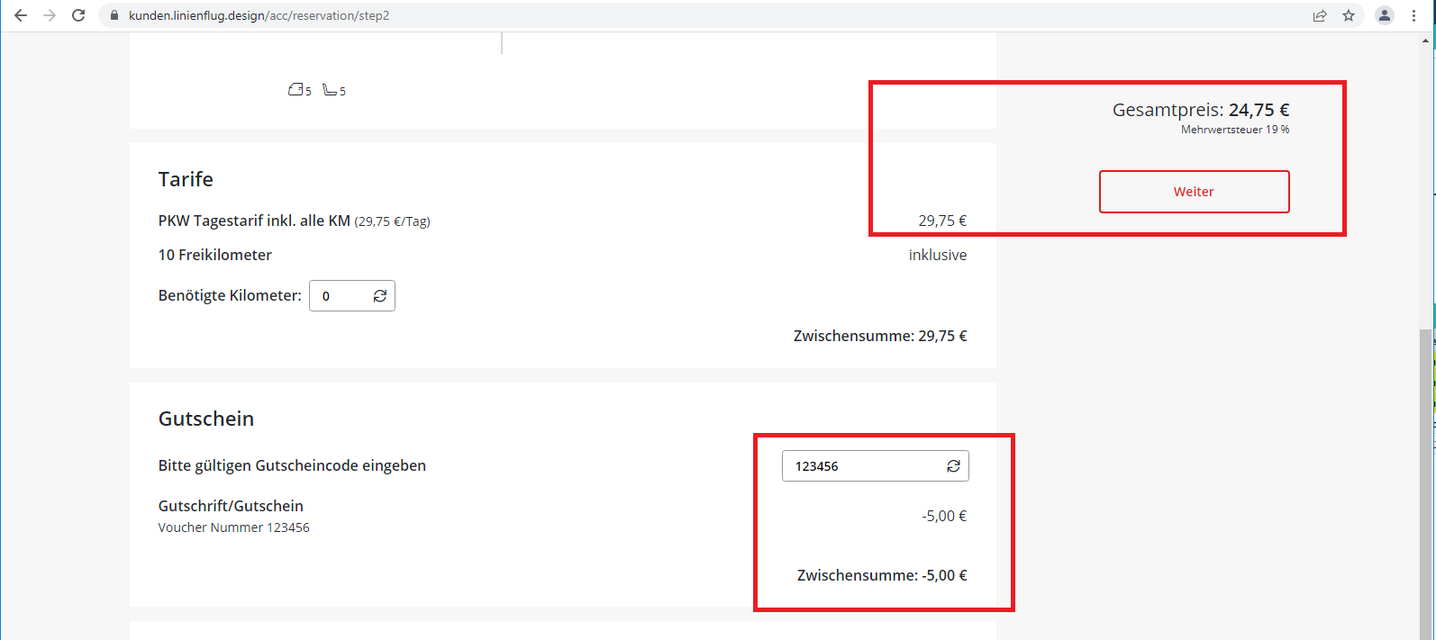Refresh the Benötigte Kilometer value
The width and height of the screenshot is (1436, 640).
(x=380, y=296)
